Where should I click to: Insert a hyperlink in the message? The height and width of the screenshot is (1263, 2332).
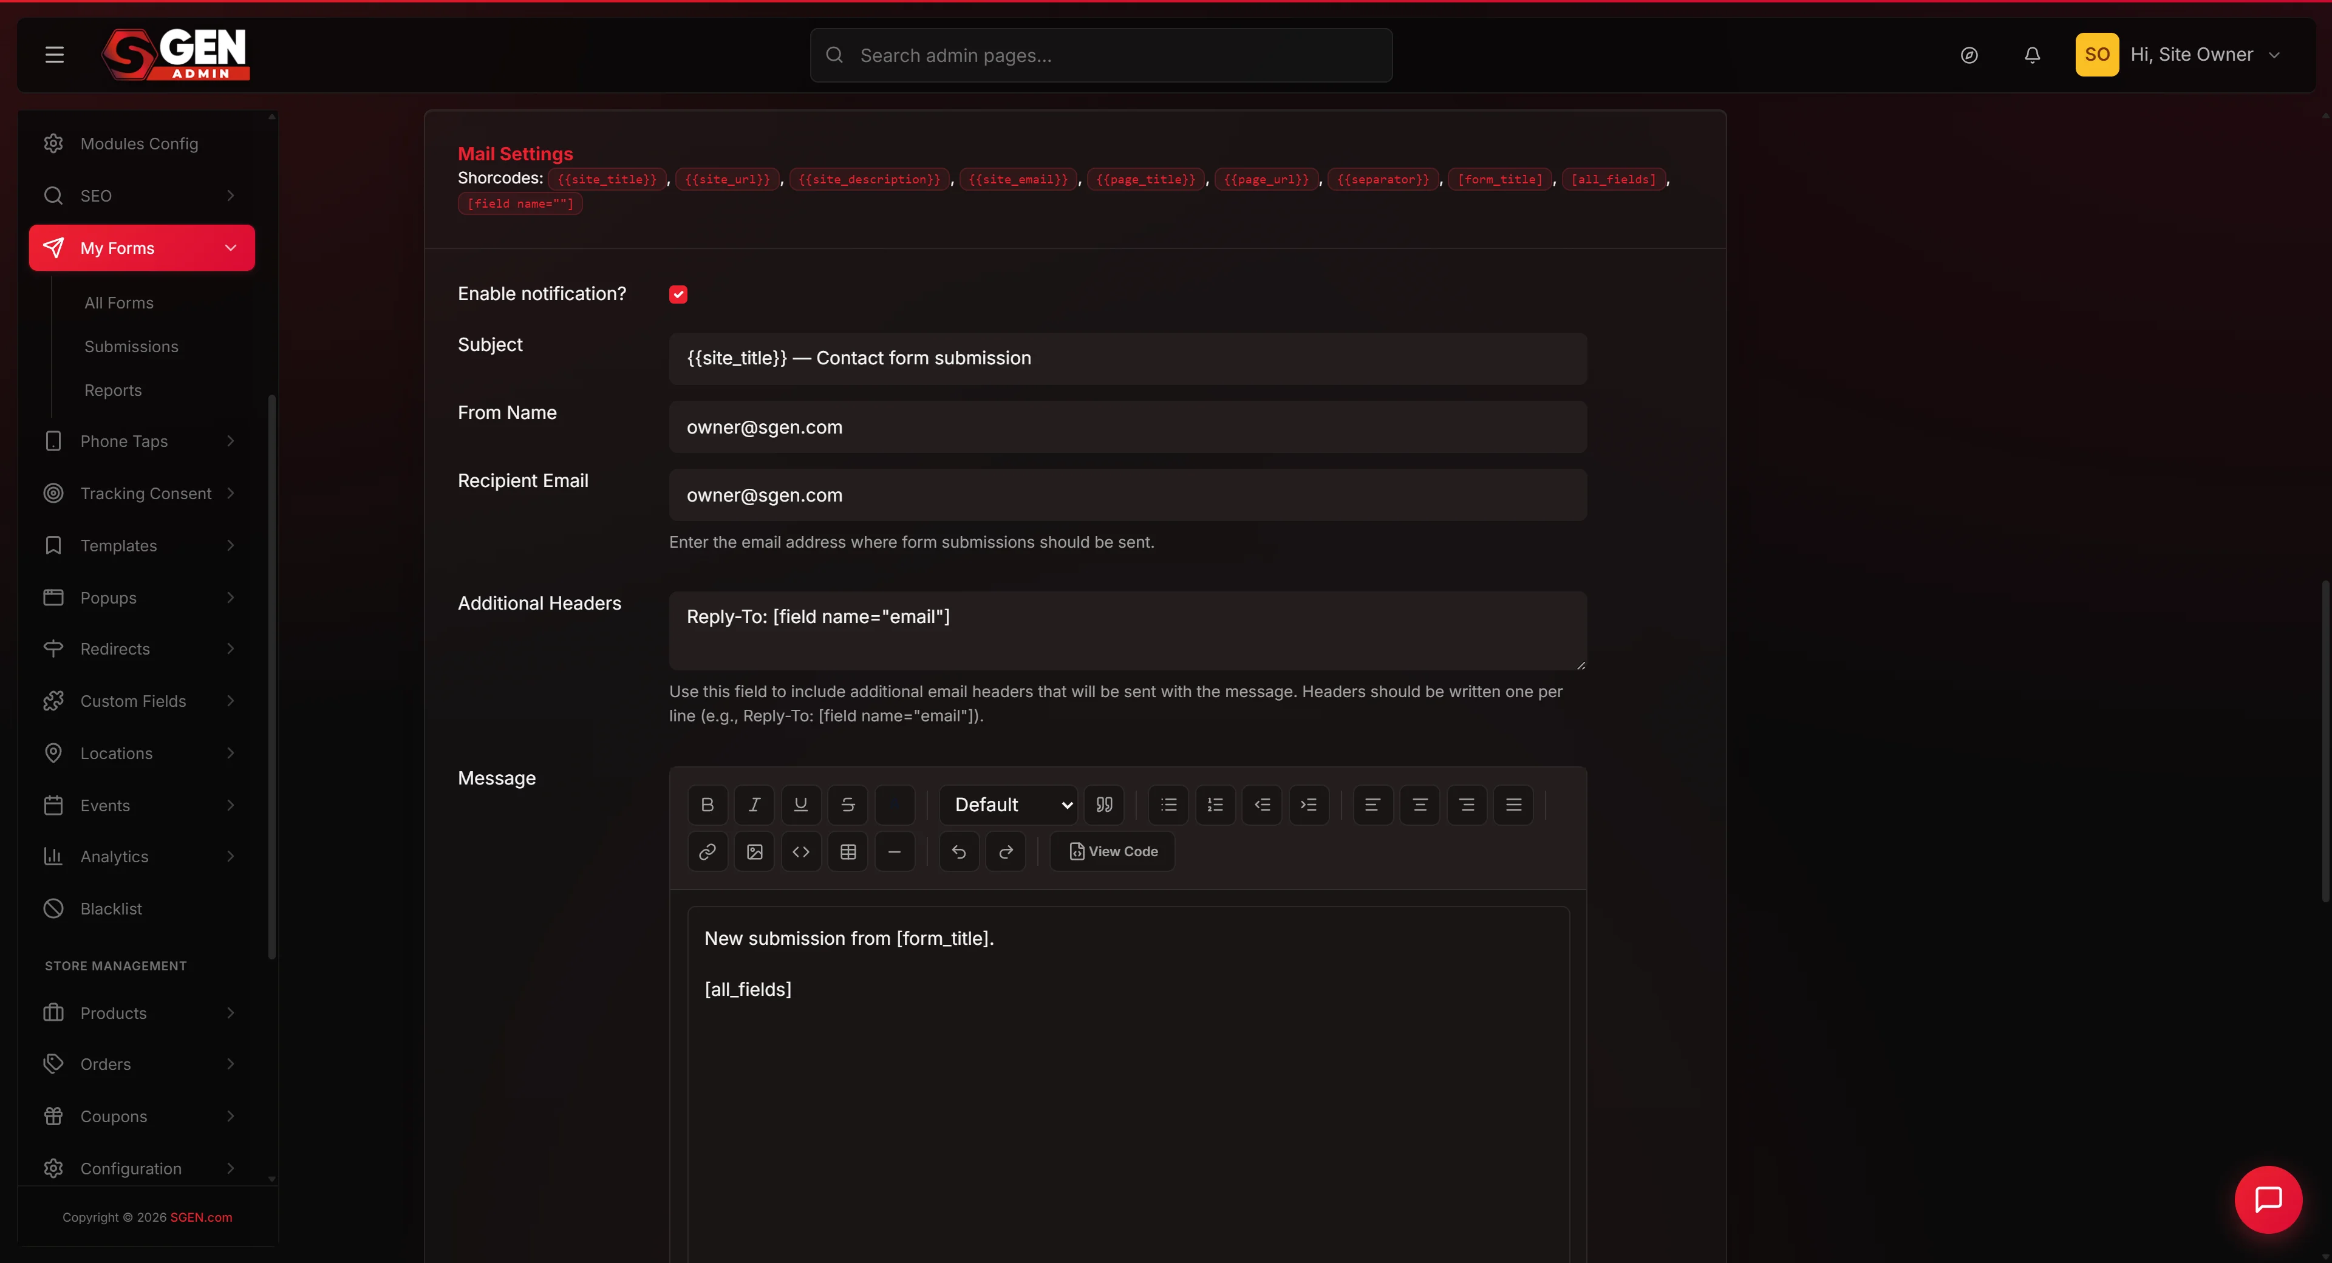pos(707,852)
